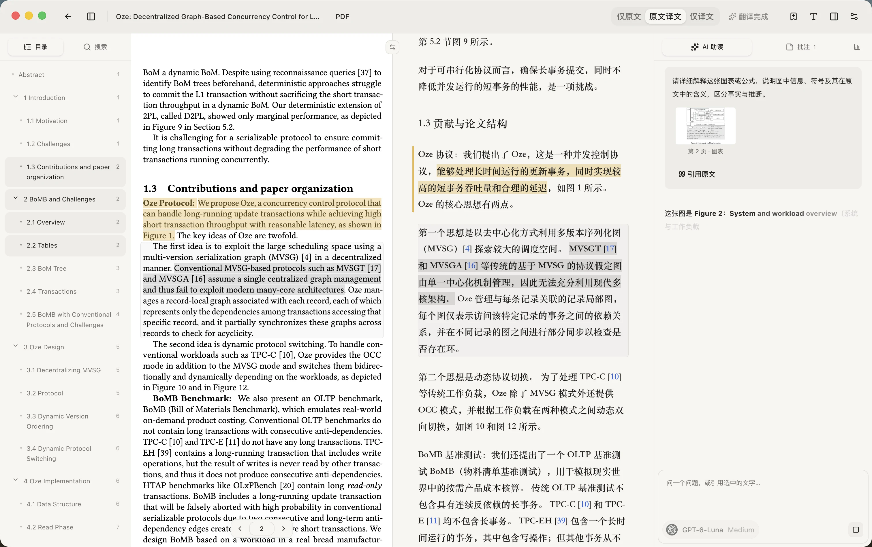This screenshot has width=872, height=547.
Task: Open the AI 助读 tab
Action: (707, 47)
